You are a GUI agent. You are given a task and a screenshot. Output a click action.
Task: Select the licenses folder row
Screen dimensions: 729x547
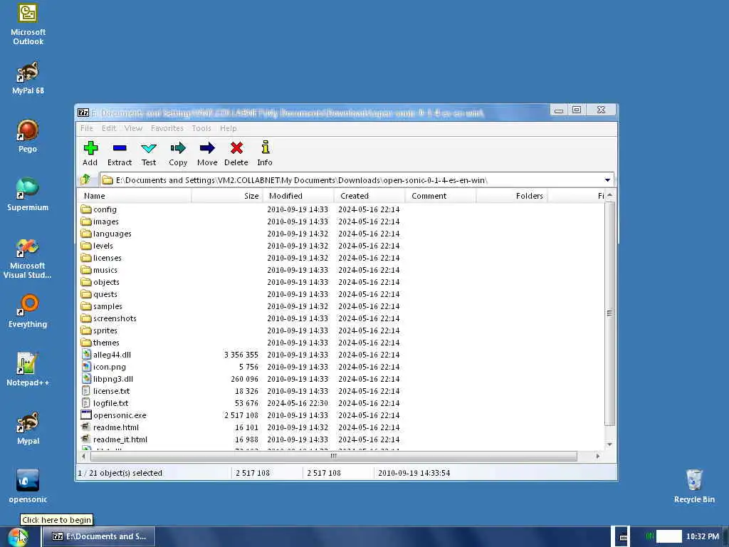(342, 258)
